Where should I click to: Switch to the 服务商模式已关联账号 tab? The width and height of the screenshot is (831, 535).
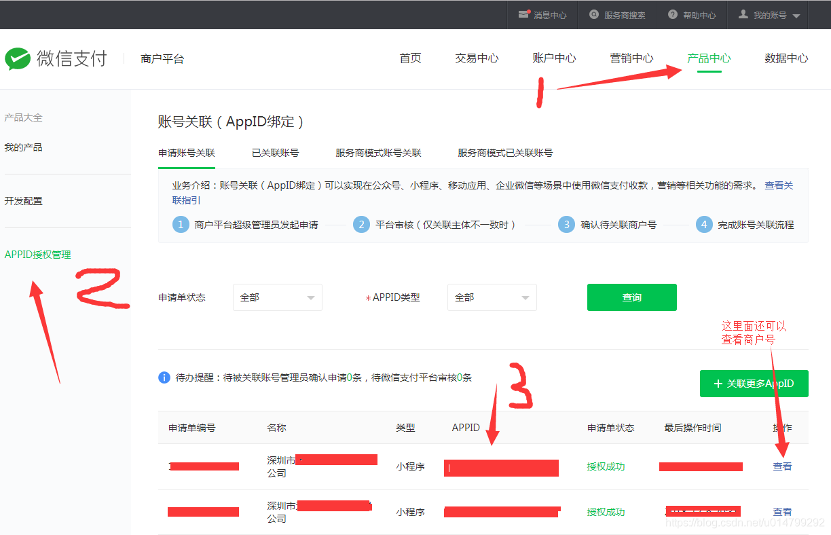[505, 153]
